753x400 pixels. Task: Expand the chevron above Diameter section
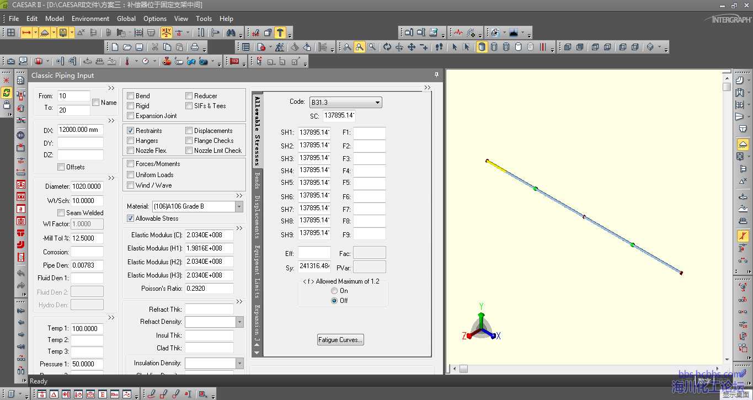point(111,178)
